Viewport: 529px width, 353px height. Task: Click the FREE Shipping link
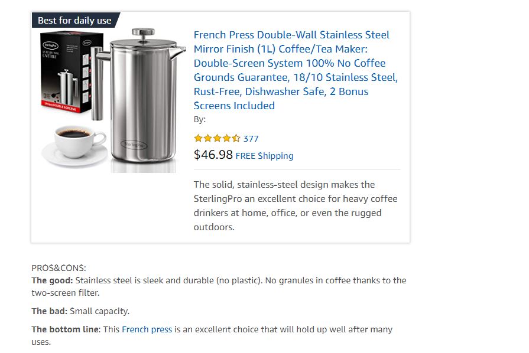point(264,156)
